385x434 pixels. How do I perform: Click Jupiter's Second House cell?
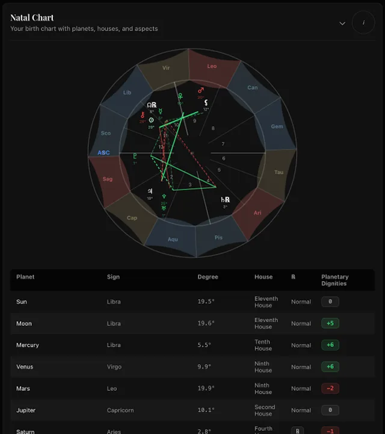click(265, 410)
